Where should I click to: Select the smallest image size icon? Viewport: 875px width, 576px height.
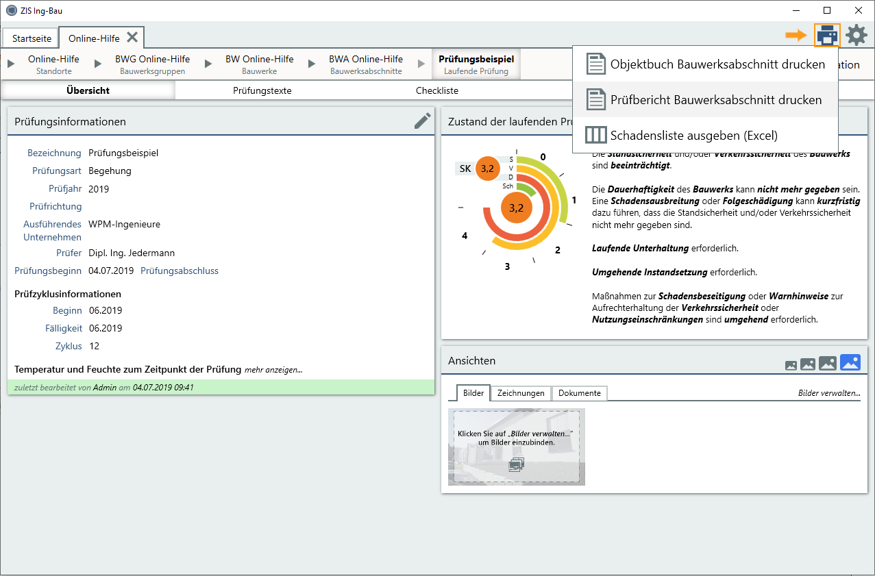pos(791,366)
